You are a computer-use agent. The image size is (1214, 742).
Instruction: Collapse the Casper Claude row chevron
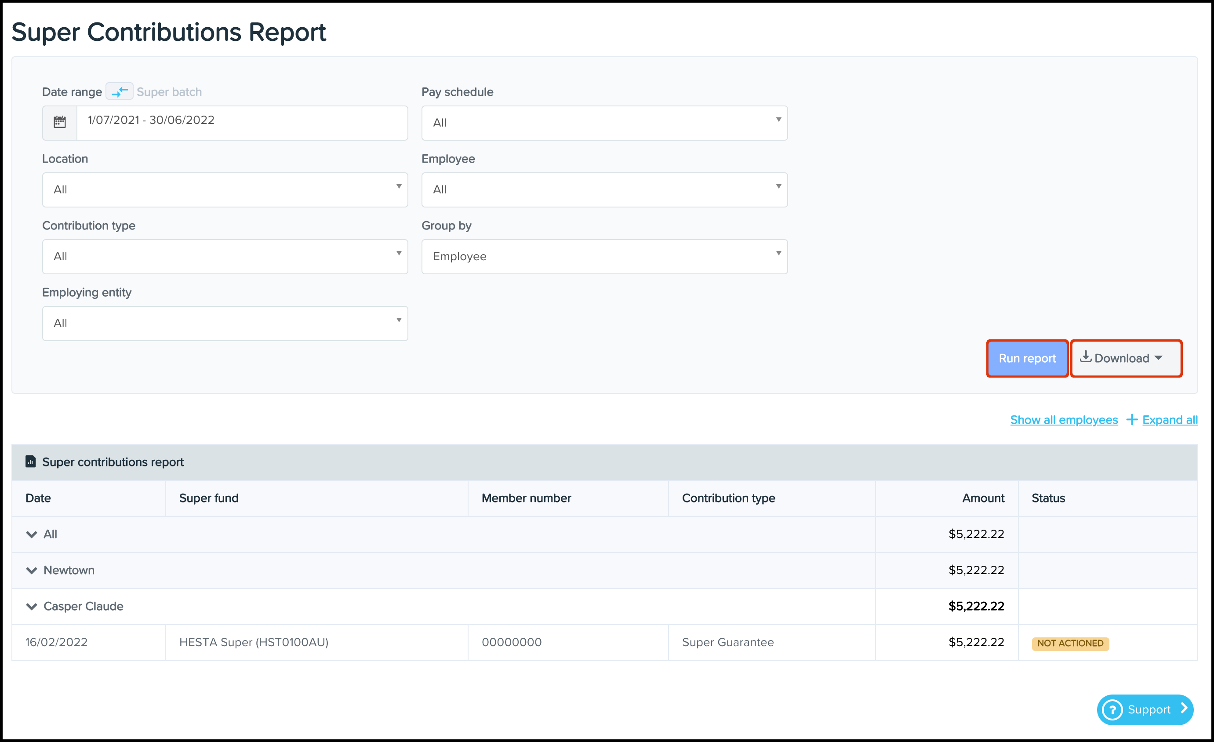[x=32, y=607]
